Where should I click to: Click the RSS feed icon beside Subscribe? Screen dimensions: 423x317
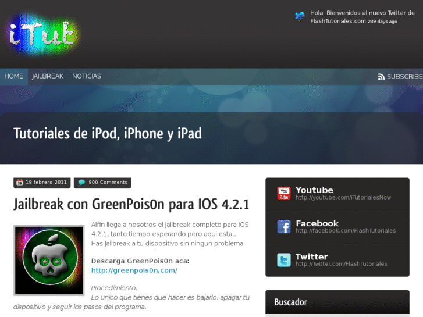(381, 77)
